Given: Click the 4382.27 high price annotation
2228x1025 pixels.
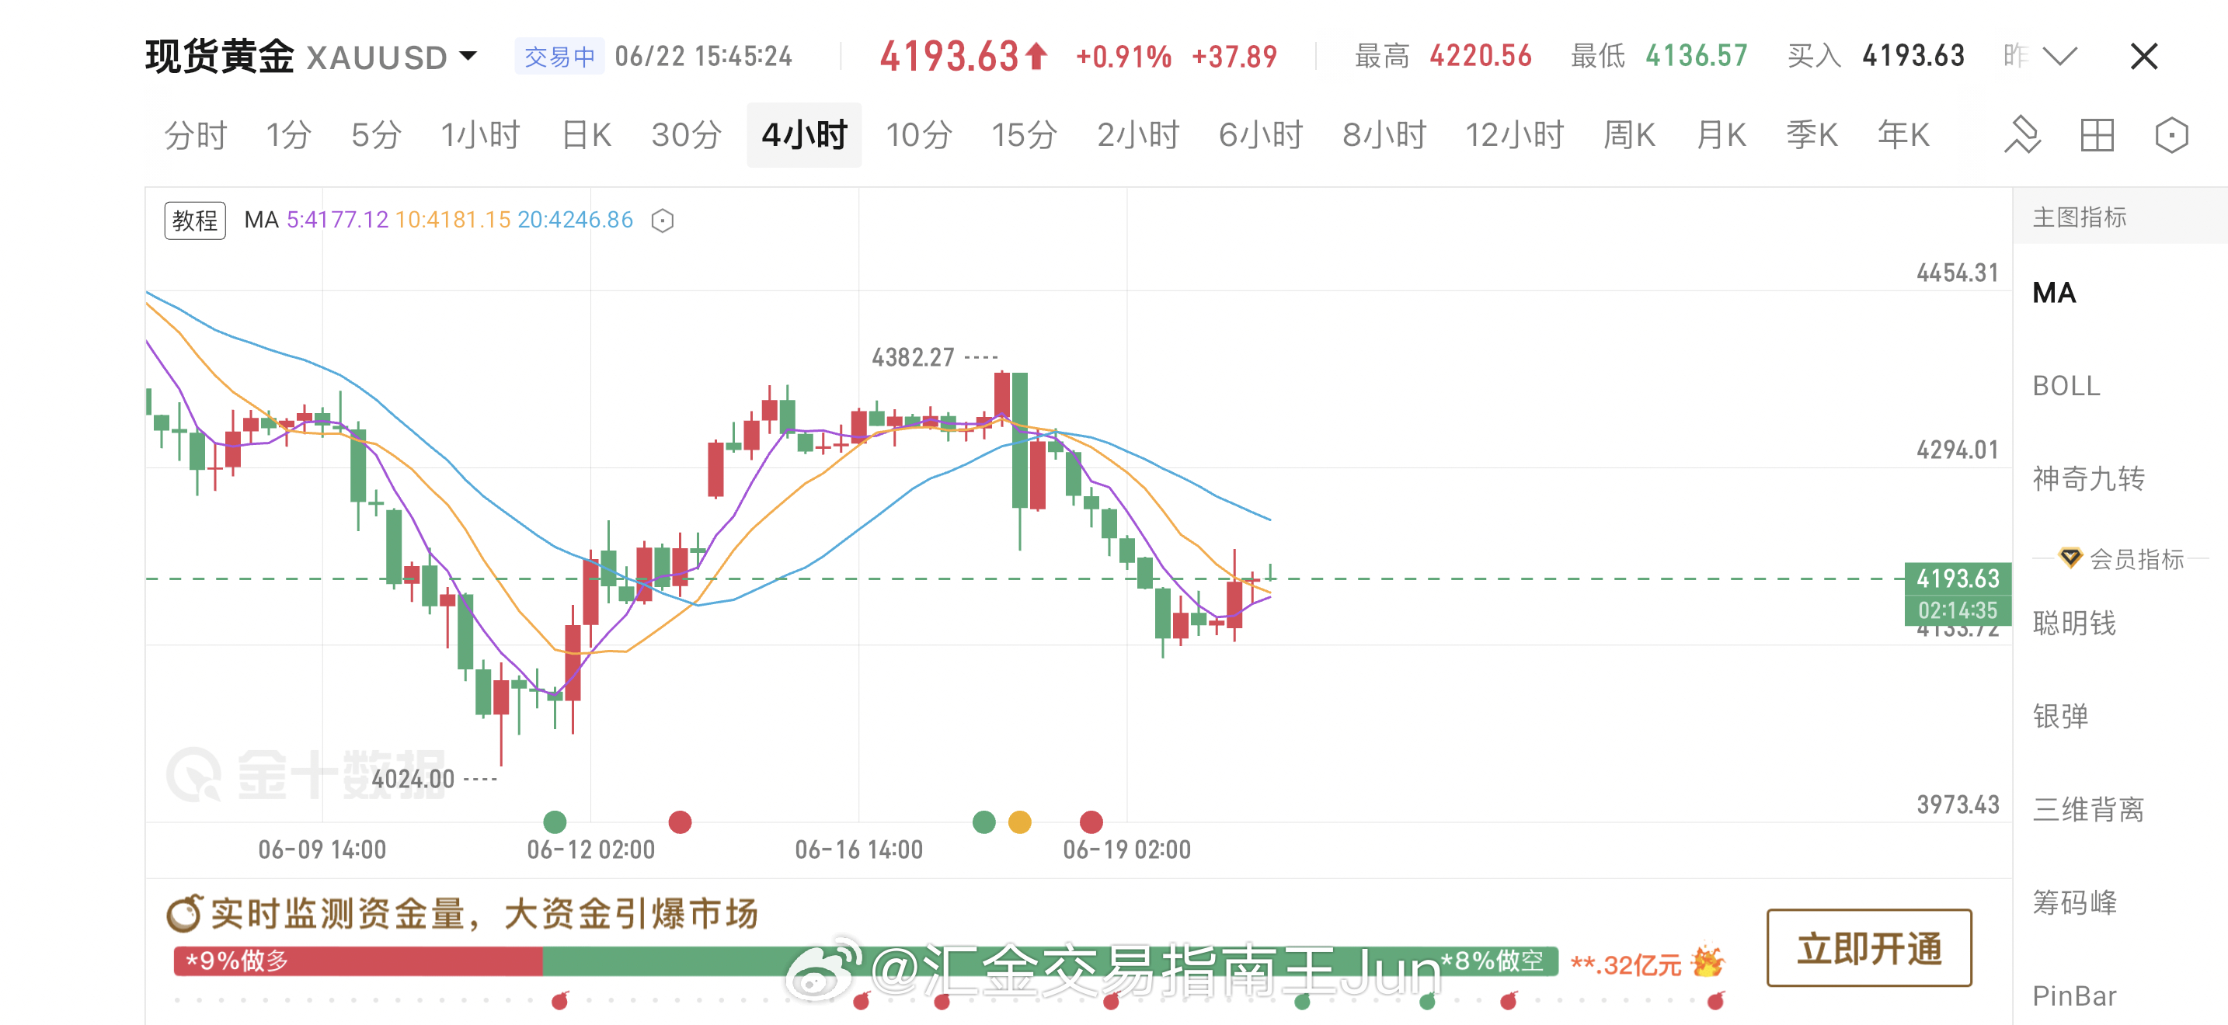Looking at the screenshot, I should [x=913, y=356].
